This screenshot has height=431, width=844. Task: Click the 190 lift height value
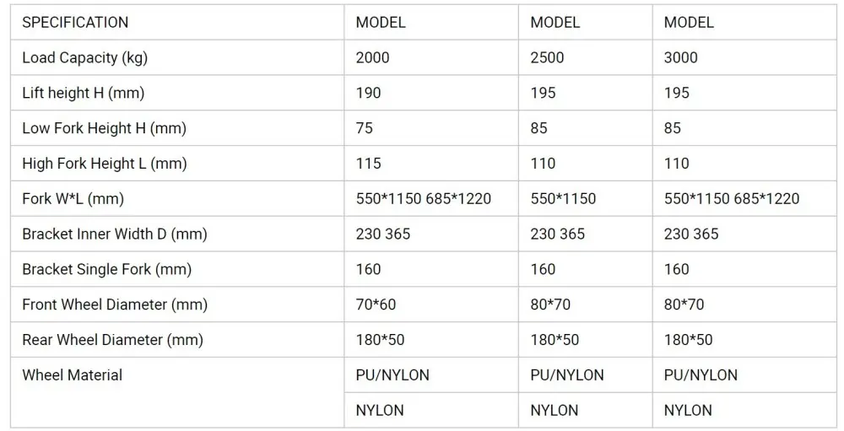point(369,94)
